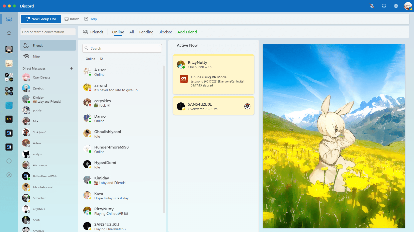Add a server via the plus icon

tap(9, 161)
